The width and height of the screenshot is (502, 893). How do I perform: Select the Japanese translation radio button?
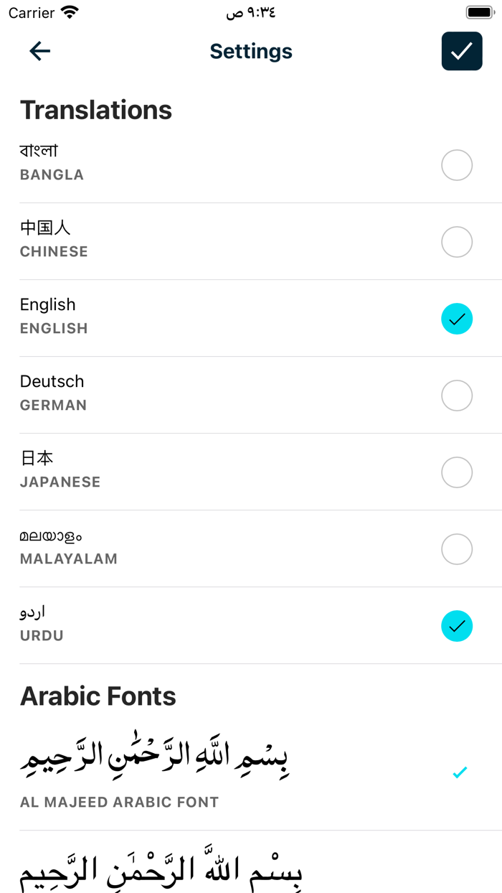coord(457,472)
